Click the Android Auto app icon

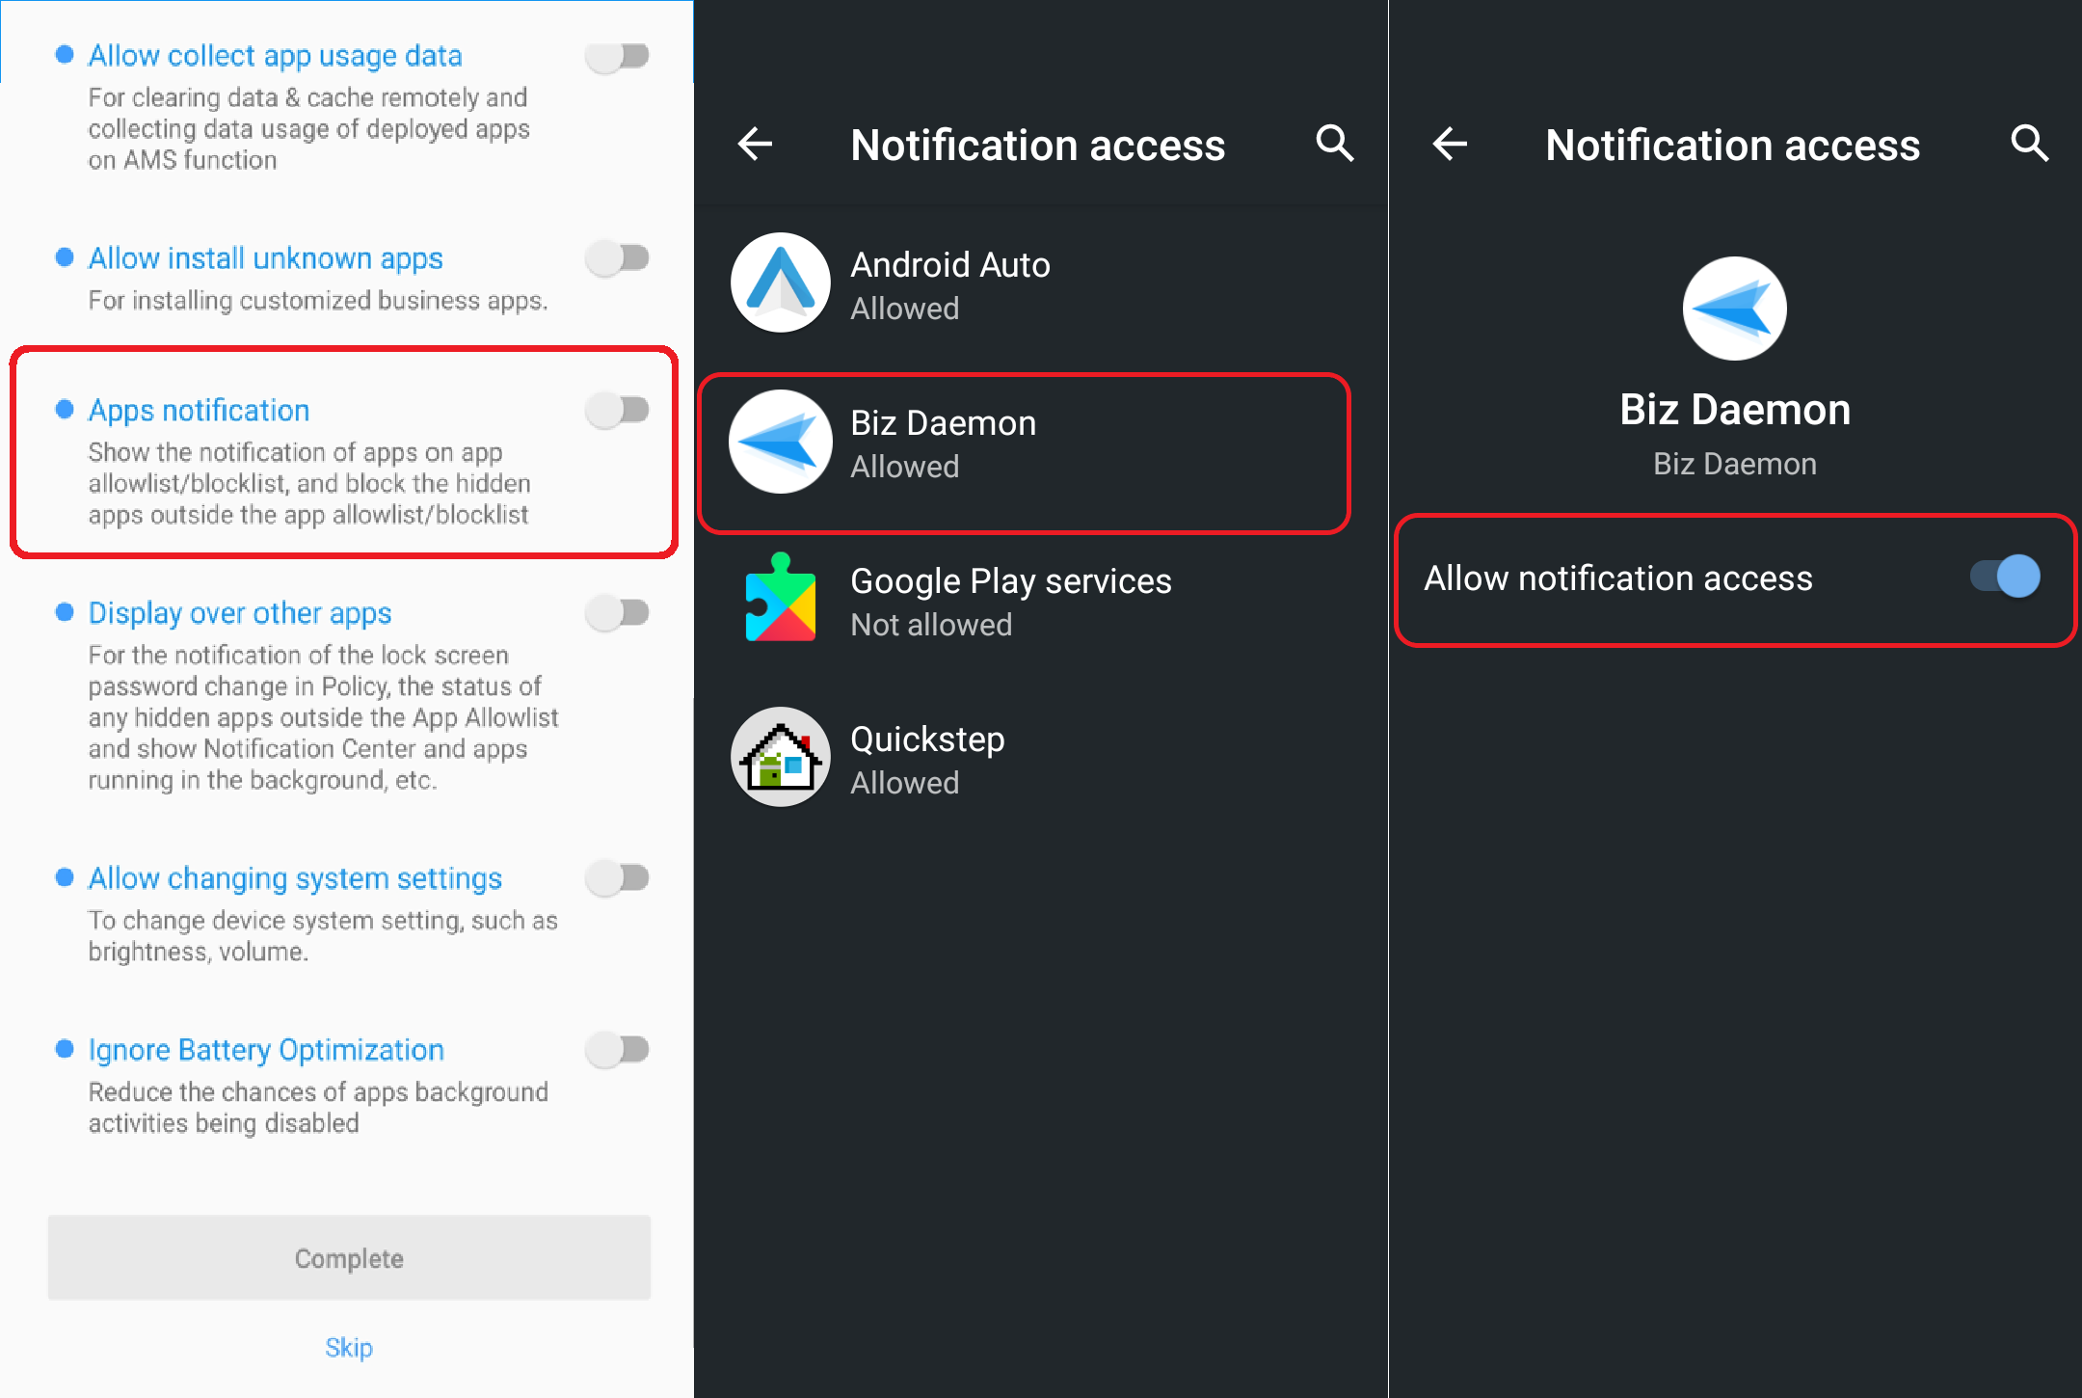(x=780, y=283)
